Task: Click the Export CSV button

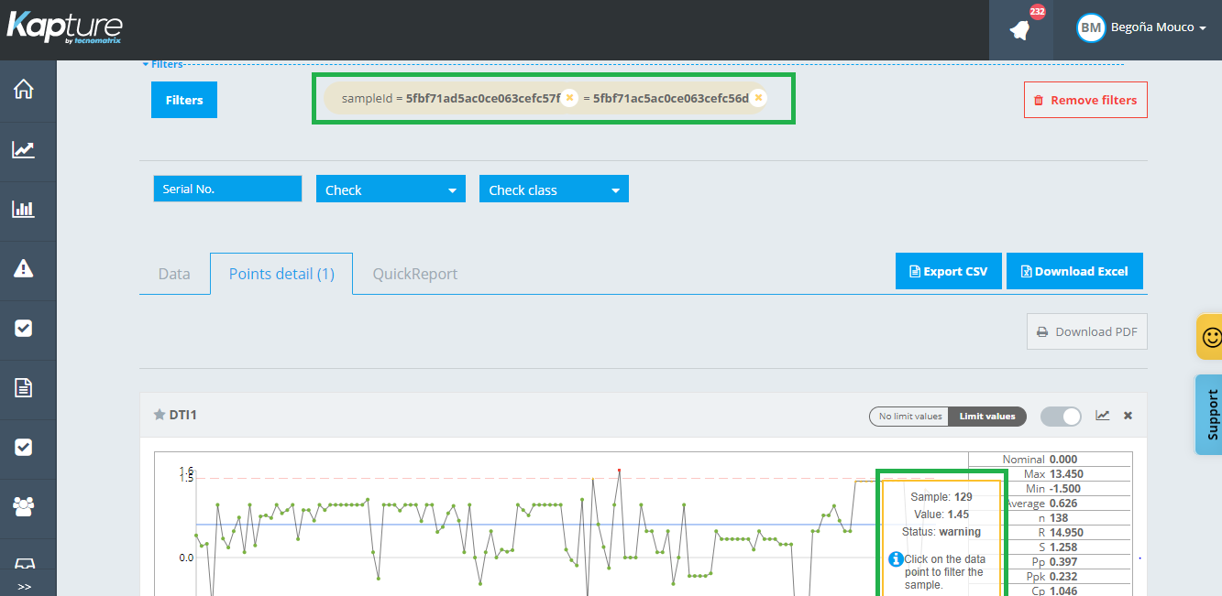Action: (949, 271)
